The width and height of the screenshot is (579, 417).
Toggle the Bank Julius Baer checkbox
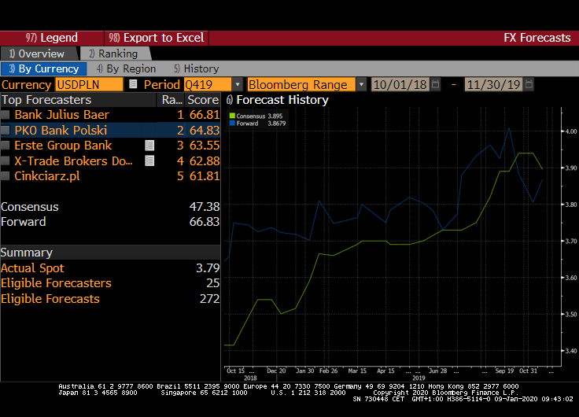click(6, 115)
